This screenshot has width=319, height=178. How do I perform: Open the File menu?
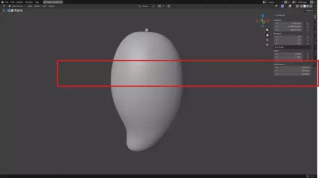click(x=7, y=2)
